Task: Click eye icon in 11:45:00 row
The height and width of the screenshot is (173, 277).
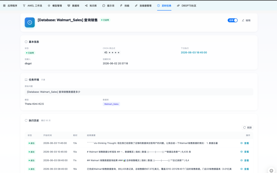Action: [242, 143]
